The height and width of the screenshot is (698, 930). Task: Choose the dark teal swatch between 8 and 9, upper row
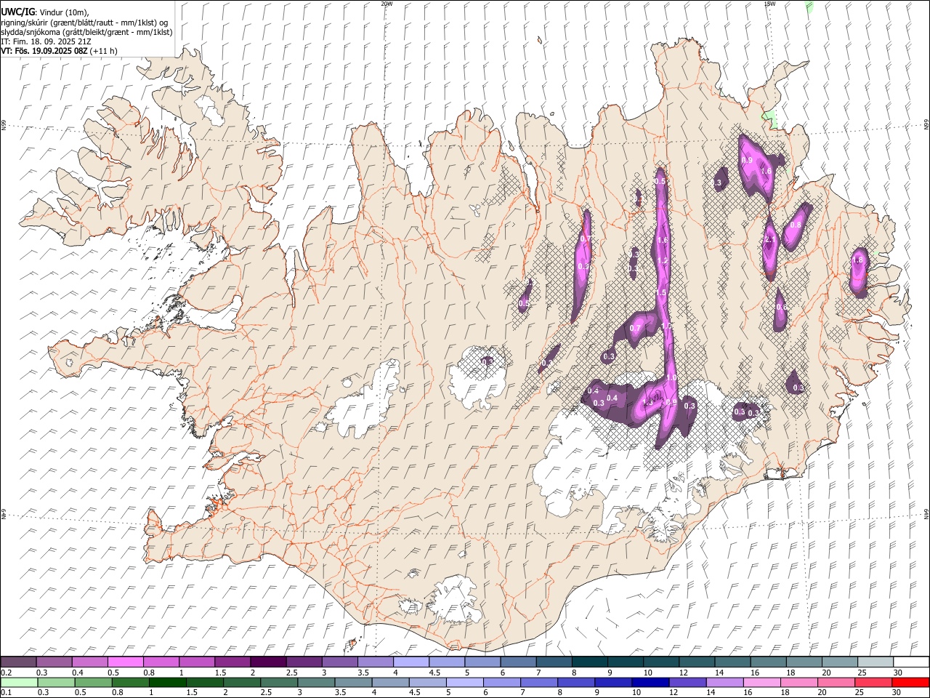click(589, 662)
